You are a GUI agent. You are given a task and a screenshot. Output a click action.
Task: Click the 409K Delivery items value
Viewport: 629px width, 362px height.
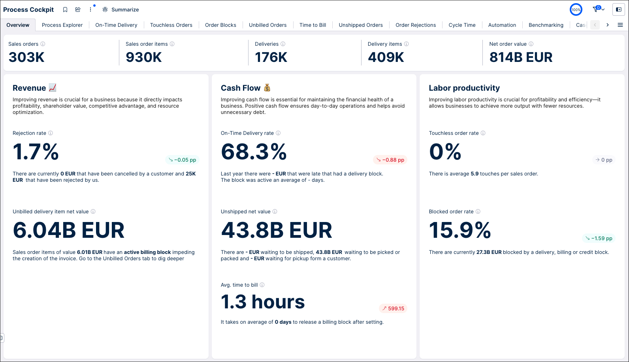pos(386,57)
